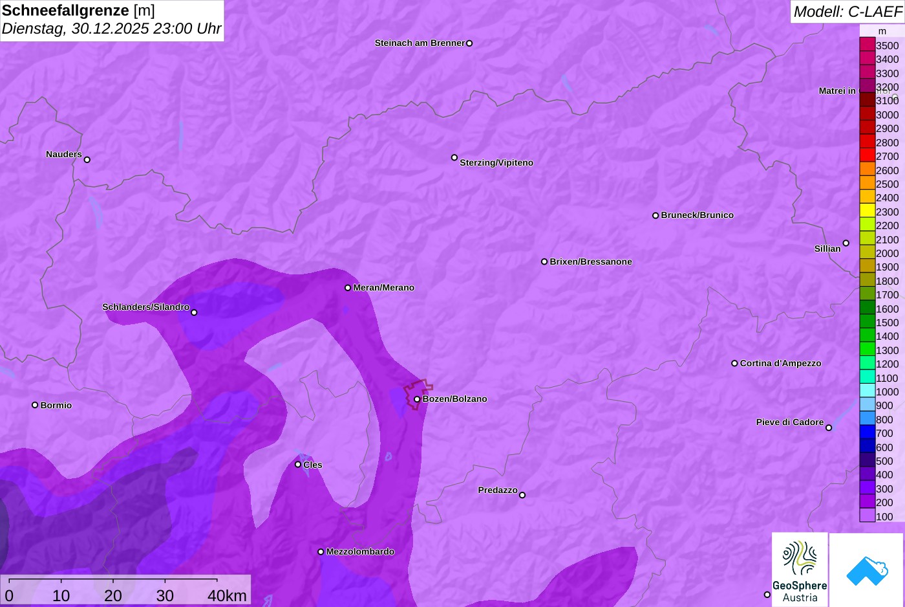
Task: Click the Bozen/Bolzano city marker
Action: pos(417,399)
